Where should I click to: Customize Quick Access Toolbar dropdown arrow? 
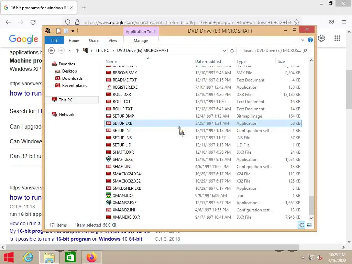[x=73, y=31]
